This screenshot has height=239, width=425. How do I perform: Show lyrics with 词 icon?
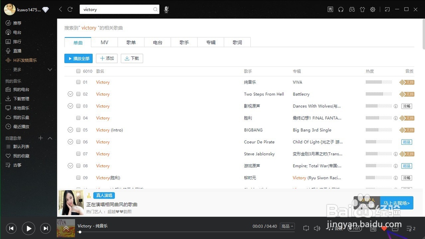coord(373,228)
